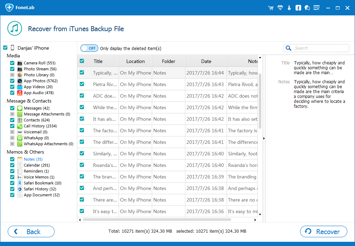The width and height of the screenshot is (355, 246).
Task: Click the Camera Roll camera icon
Action: [x=20, y=63]
